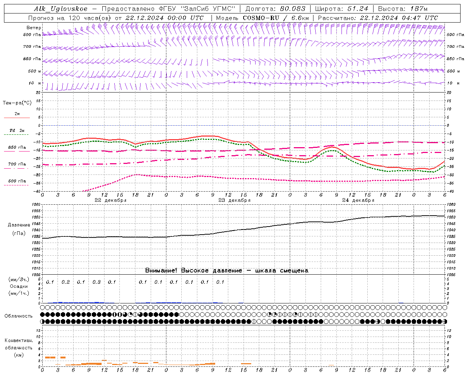
Task: Click the Конвективн. облачность panel label
Action: [19, 348]
